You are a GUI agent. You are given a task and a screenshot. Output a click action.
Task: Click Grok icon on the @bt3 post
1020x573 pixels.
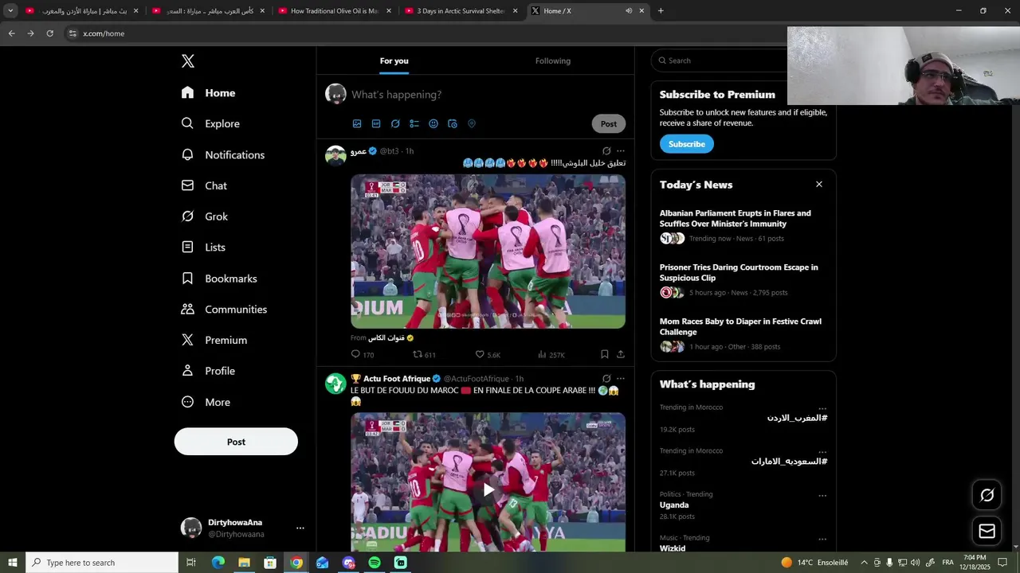(x=606, y=151)
